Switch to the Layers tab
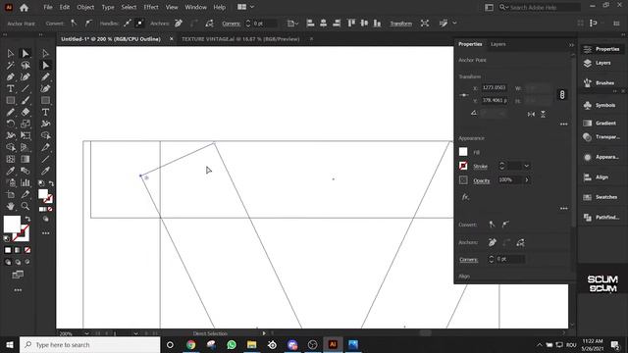The image size is (628, 353). (x=497, y=44)
